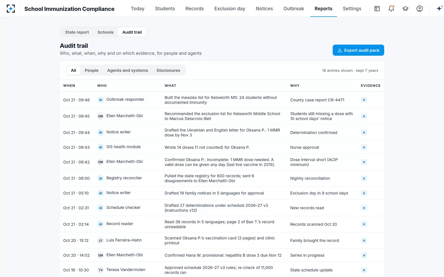
Task: Go to the Outbreak section
Action: 294,9
